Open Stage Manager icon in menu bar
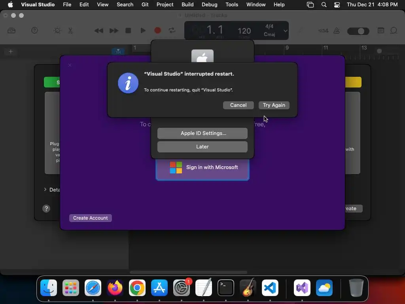The image size is (405, 304). point(310,5)
